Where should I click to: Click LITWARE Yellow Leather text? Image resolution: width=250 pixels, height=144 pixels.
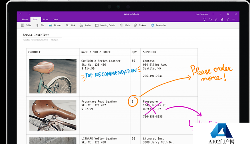99,139
